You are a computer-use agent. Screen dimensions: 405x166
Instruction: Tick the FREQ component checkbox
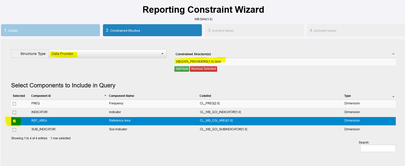point(14,104)
